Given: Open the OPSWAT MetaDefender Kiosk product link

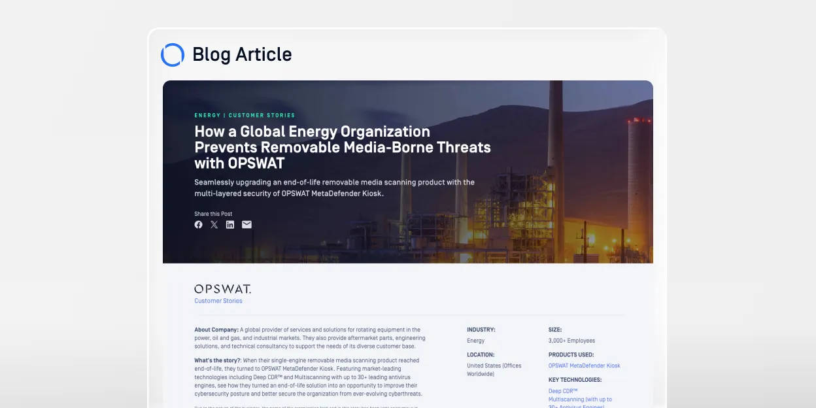Looking at the screenshot, I should click(x=584, y=366).
